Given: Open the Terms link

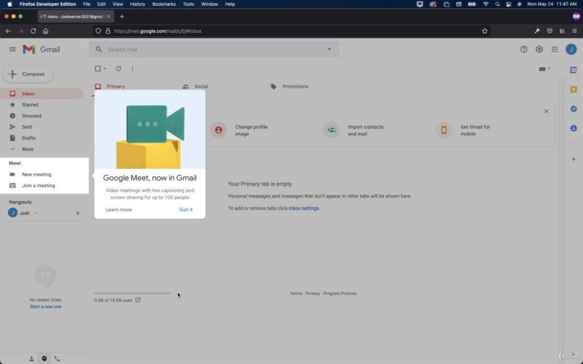Looking at the screenshot, I should coord(296,293).
